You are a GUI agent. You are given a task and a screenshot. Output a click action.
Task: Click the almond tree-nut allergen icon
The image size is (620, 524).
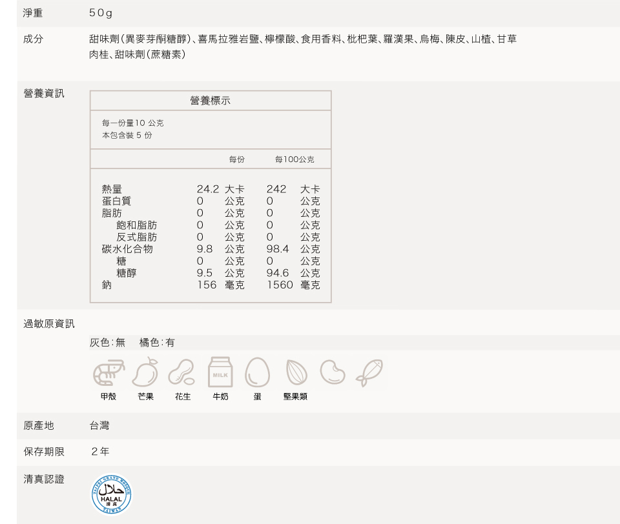pos(295,372)
